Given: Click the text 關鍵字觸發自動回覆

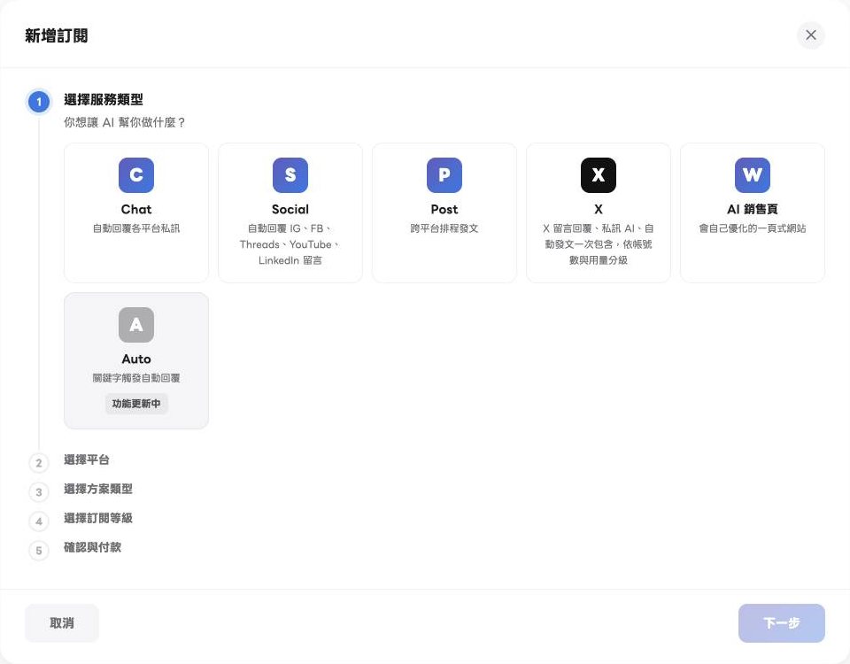Looking at the screenshot, I should coord(136,378).
